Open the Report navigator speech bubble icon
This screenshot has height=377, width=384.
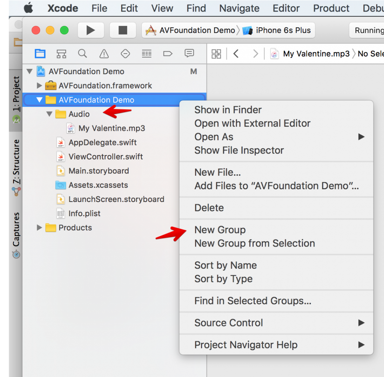coord(189,54)
